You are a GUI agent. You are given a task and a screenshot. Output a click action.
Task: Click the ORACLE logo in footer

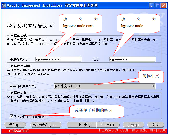pos(20,131)
